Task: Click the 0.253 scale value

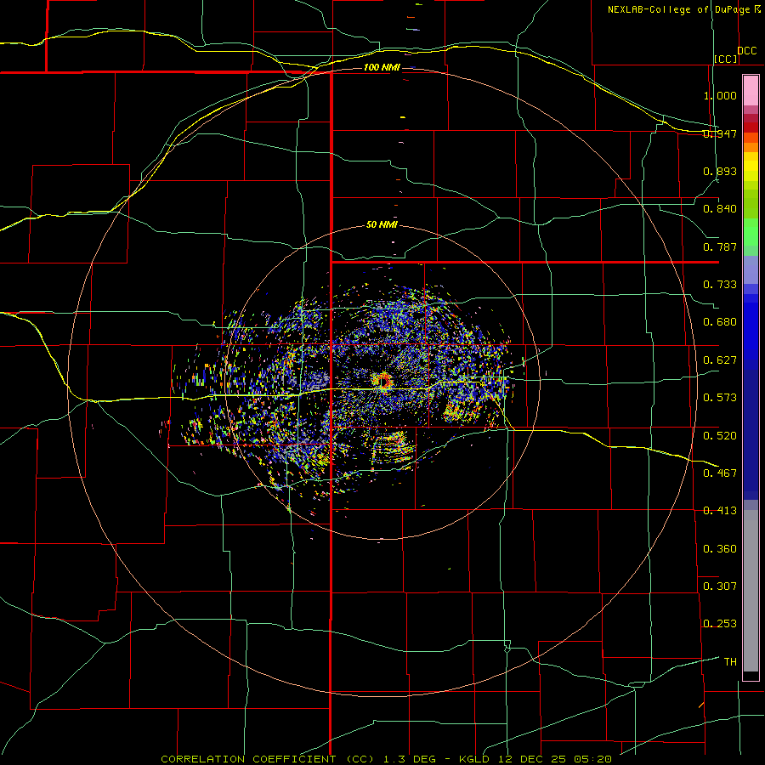Action: point(720,624)
